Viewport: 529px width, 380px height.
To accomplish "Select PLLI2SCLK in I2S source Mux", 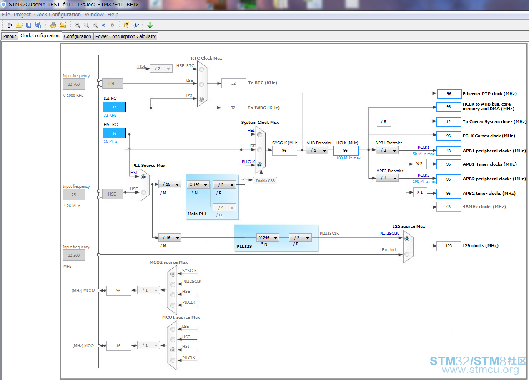I will [407, 239].
